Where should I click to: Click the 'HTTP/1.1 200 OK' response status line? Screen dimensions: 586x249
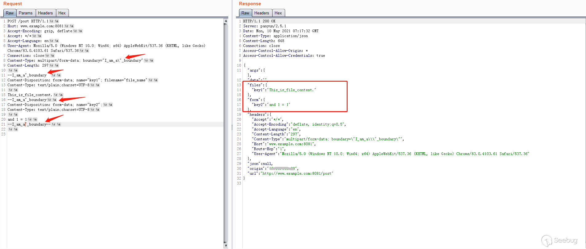tap(259, 21)
